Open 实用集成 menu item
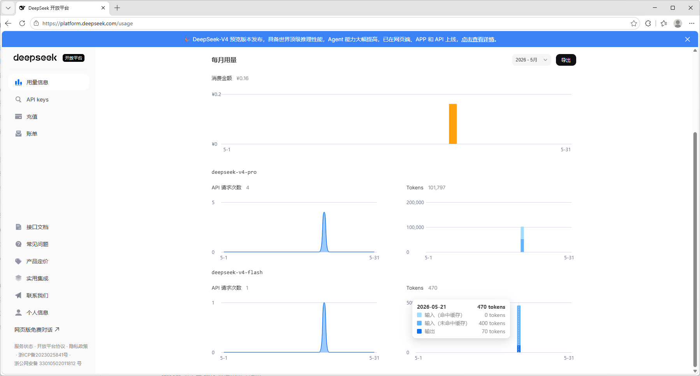The image size is (700, 376). (49, 278)
